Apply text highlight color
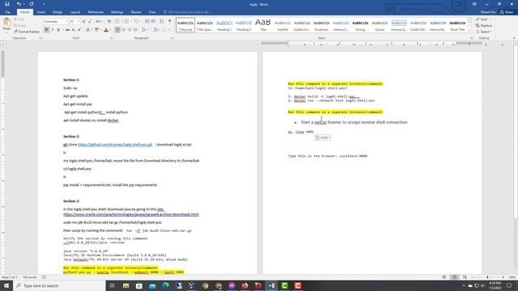The height and width of the screenshot is (291, 518). (96, 30)
